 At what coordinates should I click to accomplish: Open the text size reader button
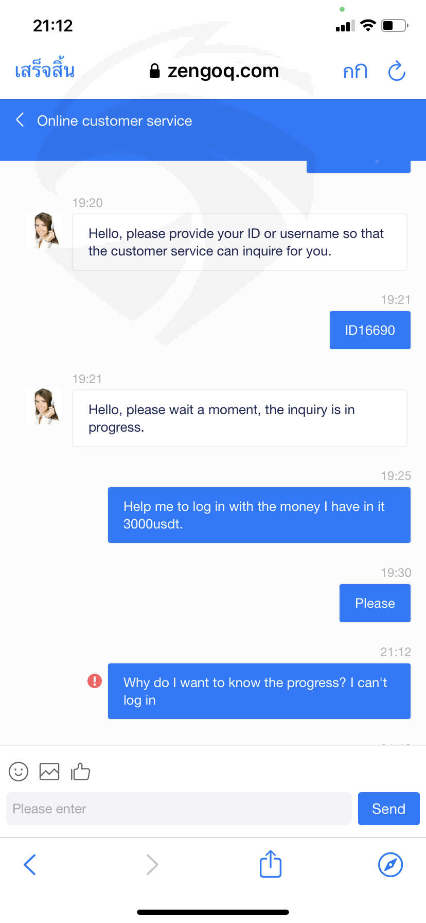(x=356, y=71)
